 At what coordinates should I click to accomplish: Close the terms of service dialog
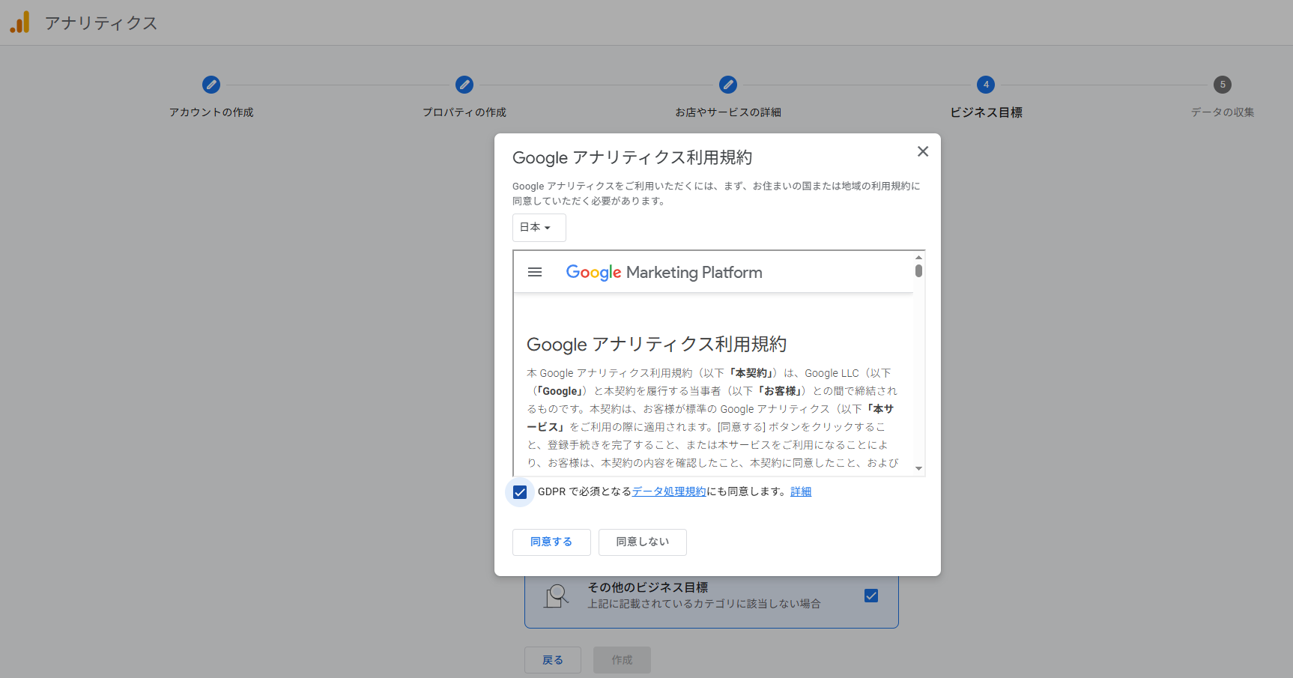(x=923, y=151)
